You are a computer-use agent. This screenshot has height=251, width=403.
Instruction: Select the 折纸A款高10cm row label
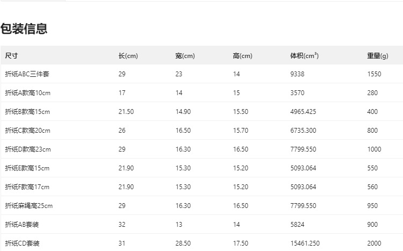coord(28,93)
